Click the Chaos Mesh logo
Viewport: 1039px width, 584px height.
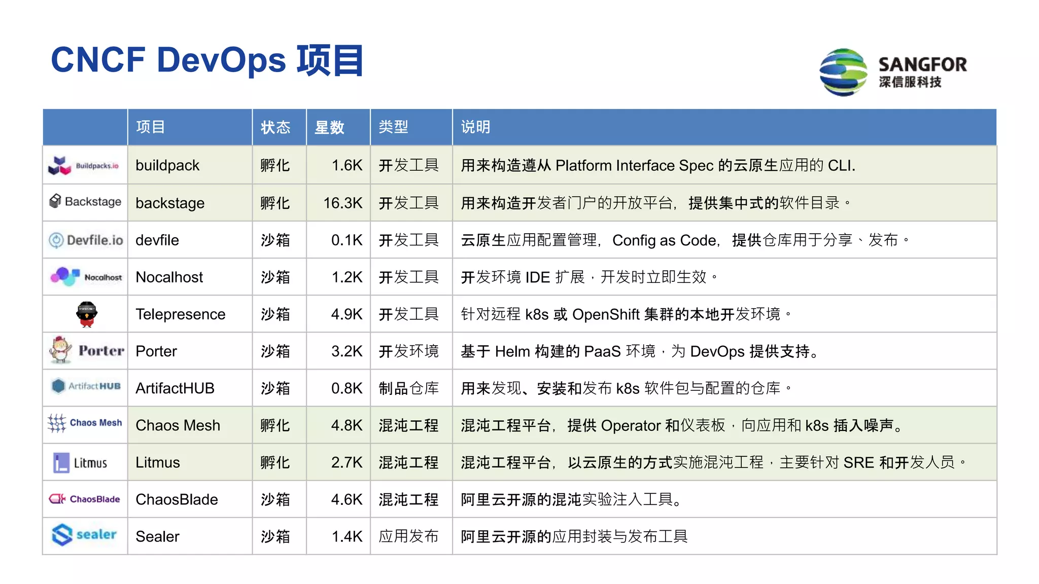click(x=85, y=423)
